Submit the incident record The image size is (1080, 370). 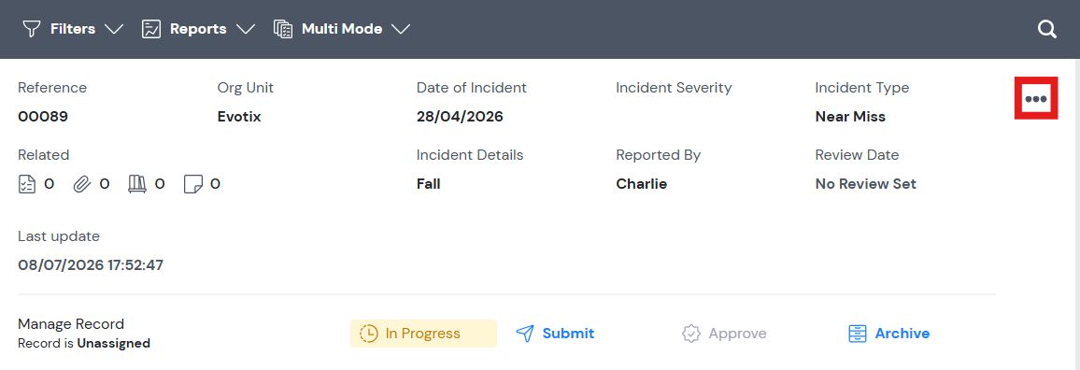(555, 334)
